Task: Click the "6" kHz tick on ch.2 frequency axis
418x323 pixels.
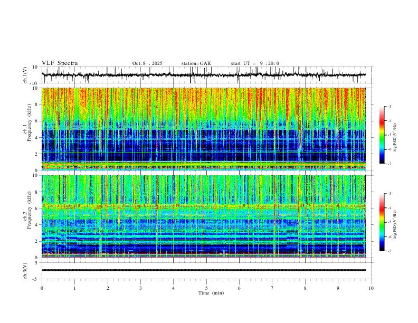Action: [37, 208]
